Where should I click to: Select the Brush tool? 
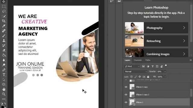coord(4,36)
